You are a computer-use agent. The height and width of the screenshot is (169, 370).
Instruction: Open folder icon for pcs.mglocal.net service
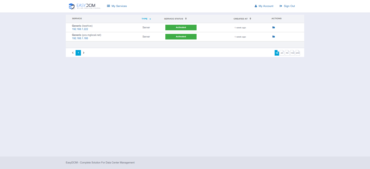pyautogui.click(x=274, y=37)
